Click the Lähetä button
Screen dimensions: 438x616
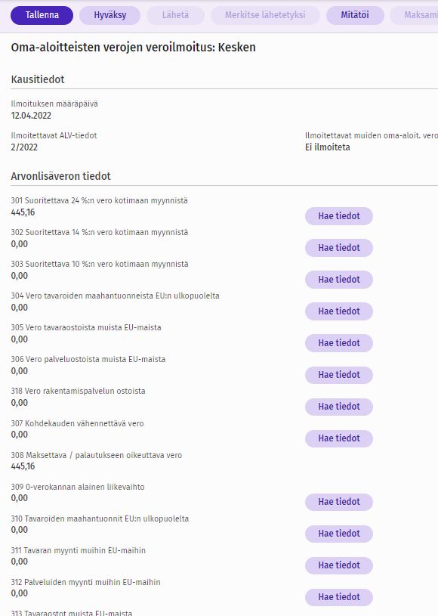175,15
